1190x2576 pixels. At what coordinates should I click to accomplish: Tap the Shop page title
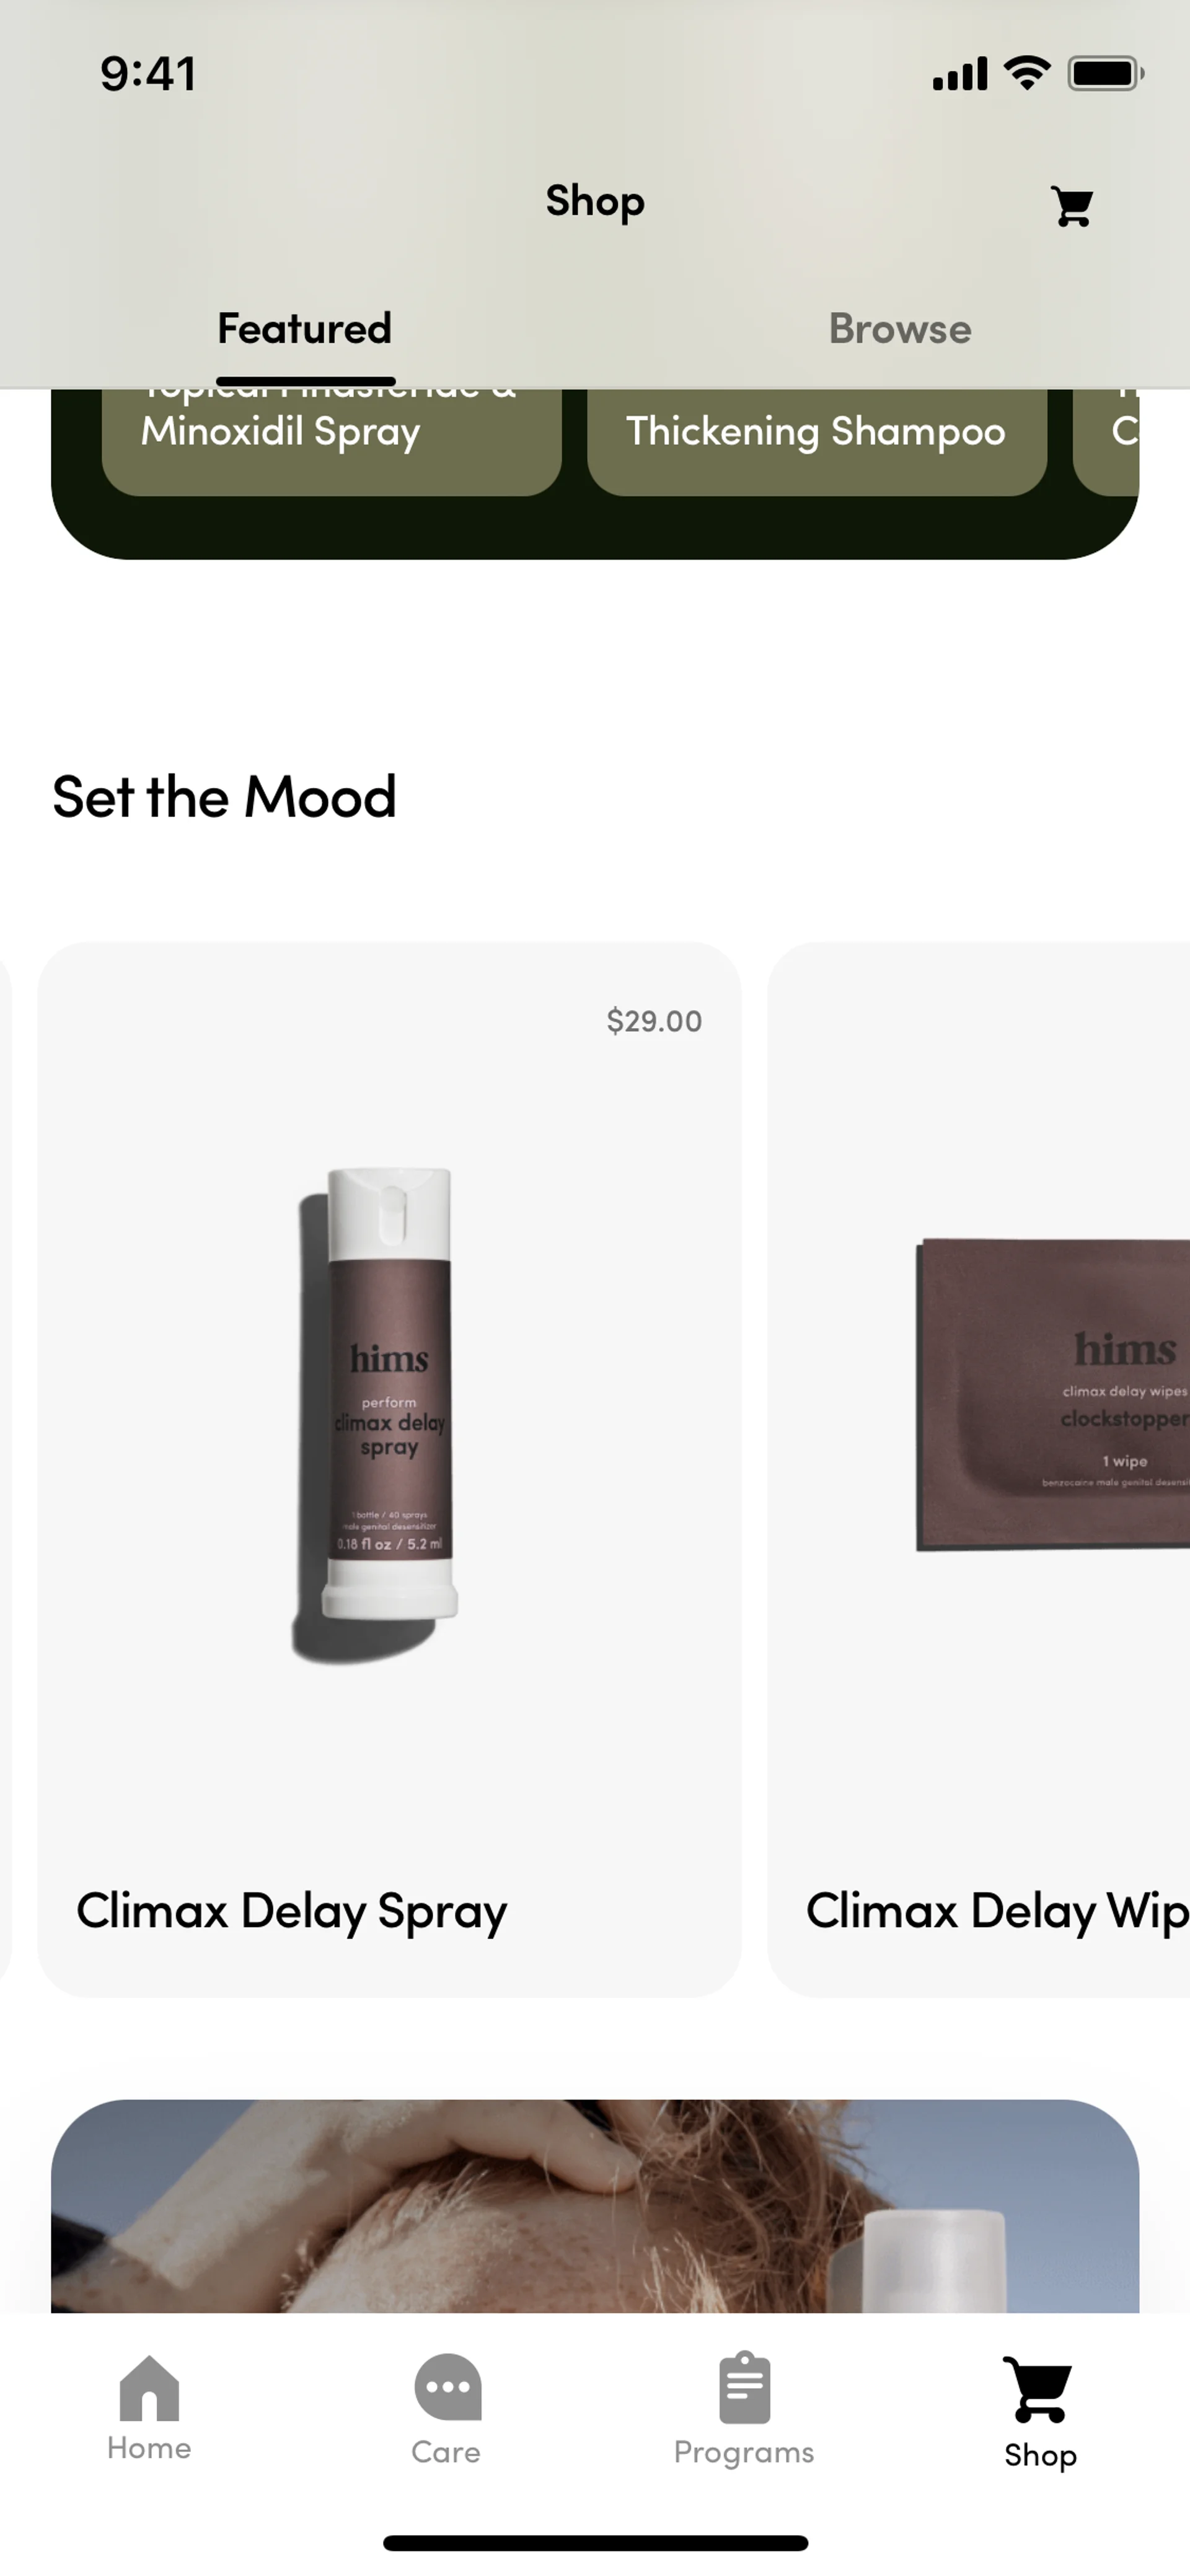point(595,202)
